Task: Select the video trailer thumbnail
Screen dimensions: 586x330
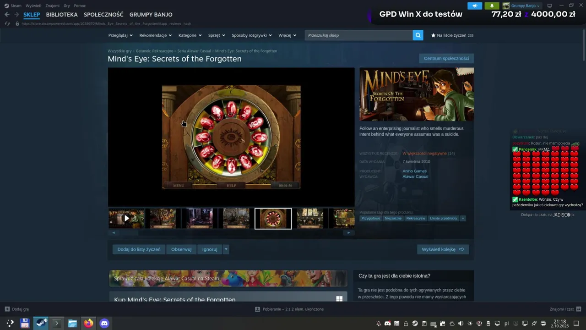Action: pos(126,219)
